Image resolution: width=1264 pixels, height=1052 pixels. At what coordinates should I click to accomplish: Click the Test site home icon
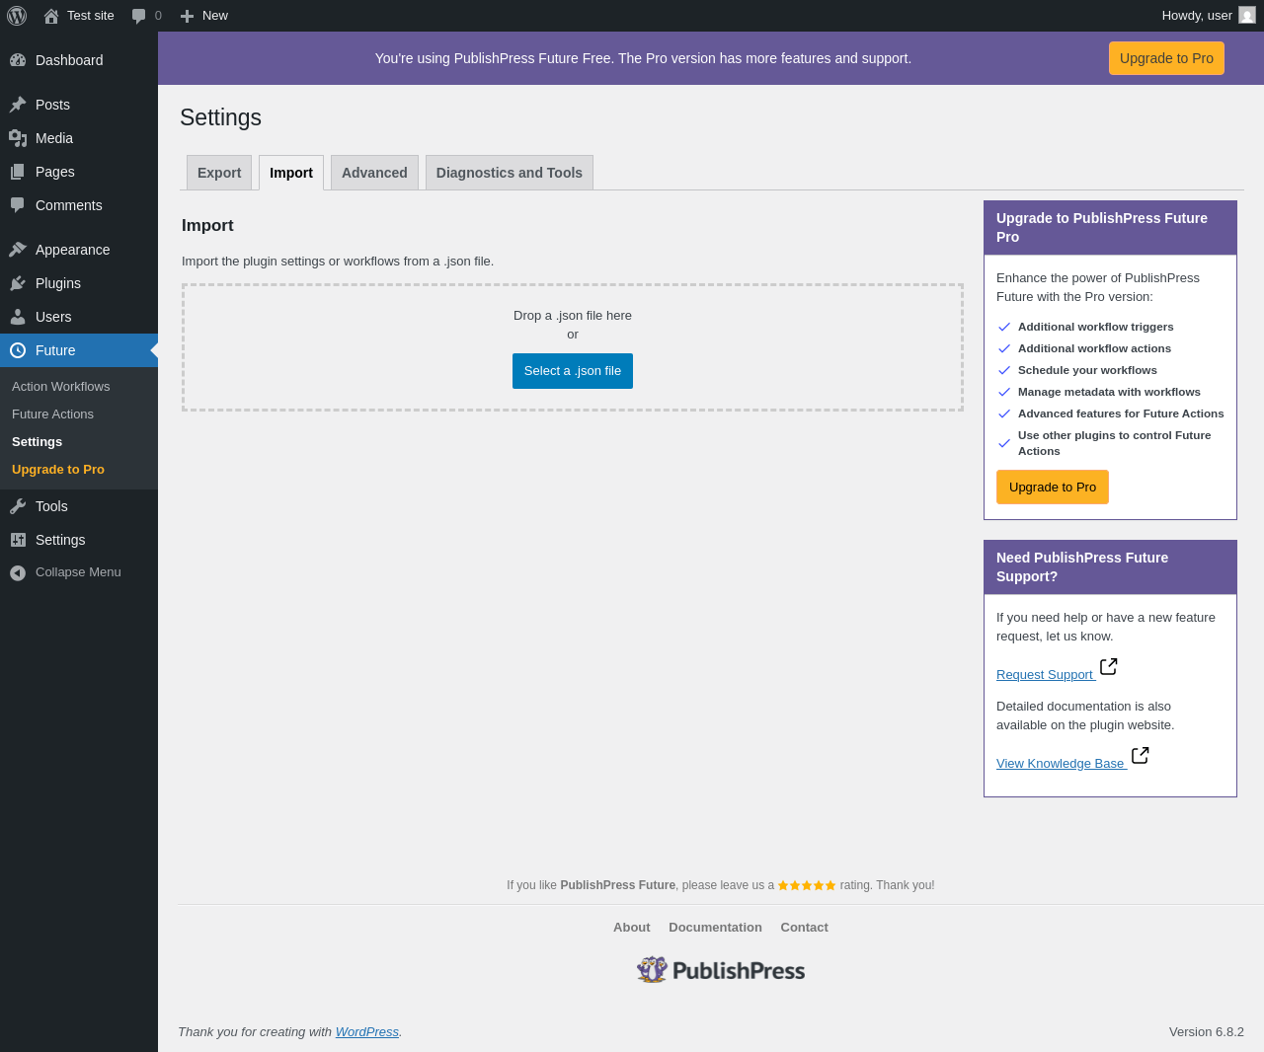click(51, 16)
